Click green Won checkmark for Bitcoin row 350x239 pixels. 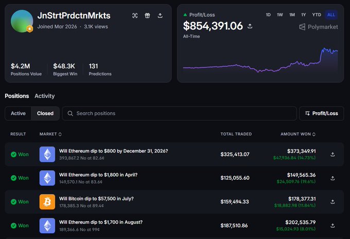click(x=13, y=202)
